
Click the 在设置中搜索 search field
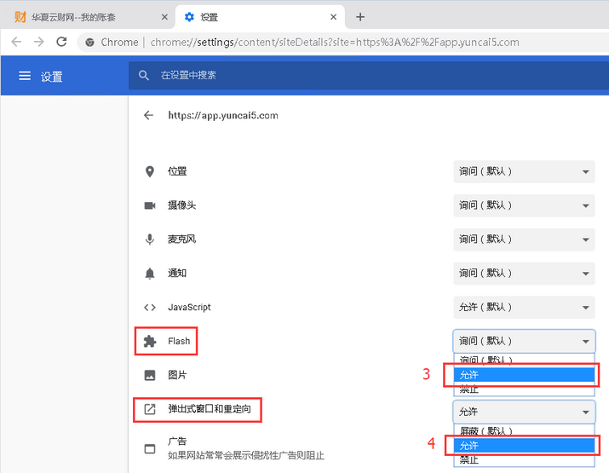pyautogui.click(x=341, y=76)
